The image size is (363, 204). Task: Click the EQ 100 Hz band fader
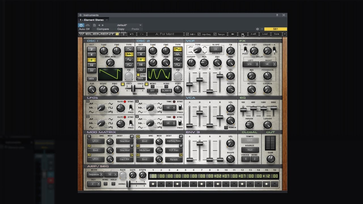[243, 109]
